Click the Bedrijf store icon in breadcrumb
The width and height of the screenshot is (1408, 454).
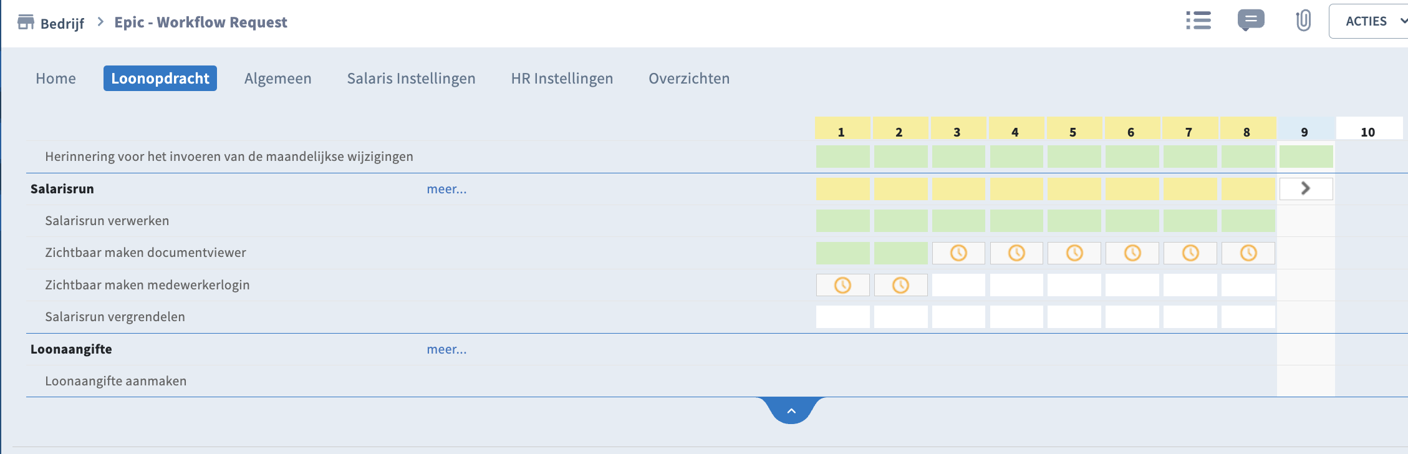(26, 22)
